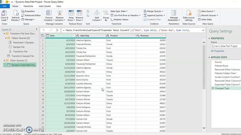Cancel formula edit with the X icon

click(44, 30)
